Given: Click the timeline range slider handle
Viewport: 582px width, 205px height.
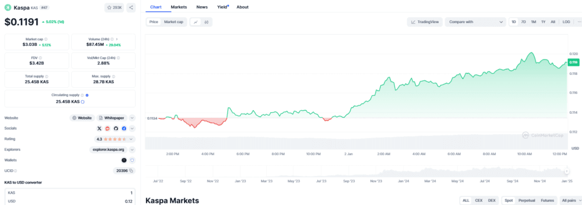Looking at the screenshot, I should coord(567,171).
